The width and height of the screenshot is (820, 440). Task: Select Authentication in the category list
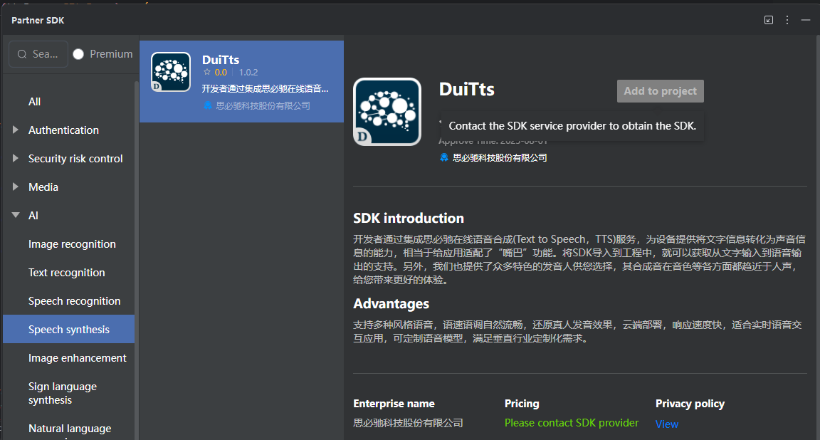tap(63, 130)
